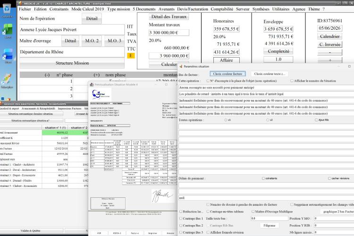Screen dimensions: 354x236
Task: Click the Filigrane button
Action: pos(270,226)
